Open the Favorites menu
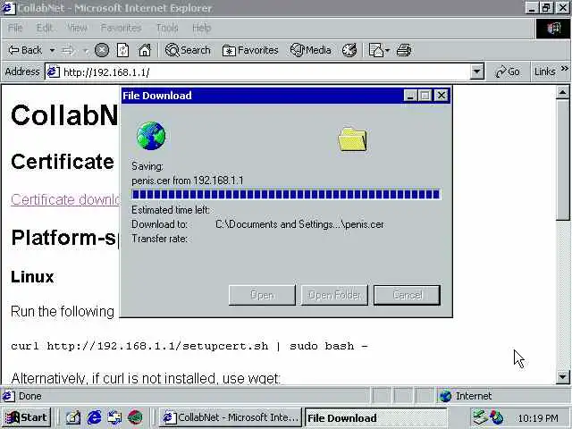The height and width of the screenshot is (429, 572). pos(121,28)
